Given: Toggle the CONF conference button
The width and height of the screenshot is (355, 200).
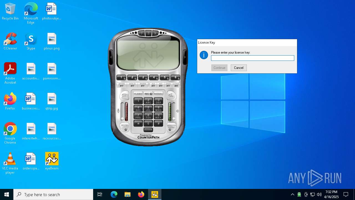Looking at the screenshot, I should coord(176,85).
